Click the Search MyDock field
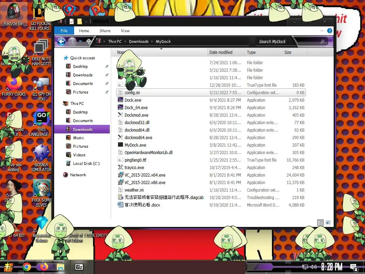 pyautogui.click(x=291, y=41)
